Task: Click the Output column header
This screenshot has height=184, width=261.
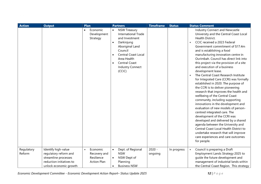Action: click(62, 26)
